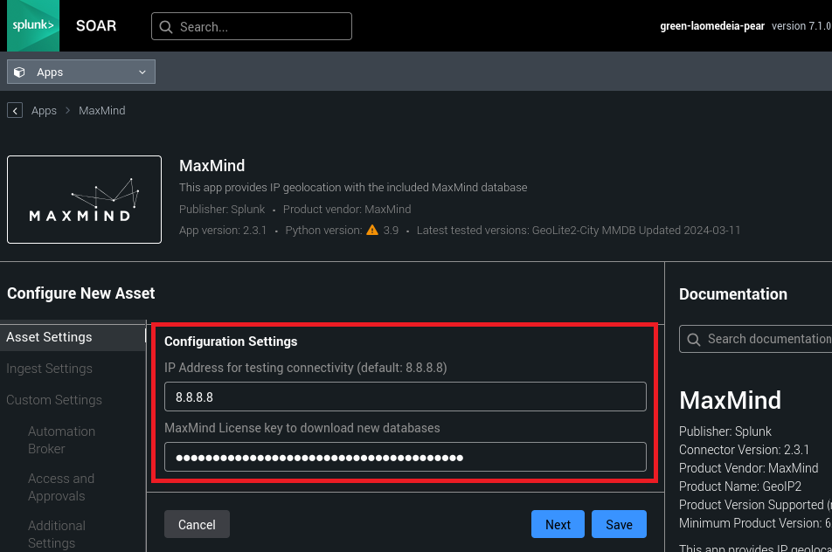Click the cube icon in Apps selector
The height and width of the screenshot is (552, 832).
coord(20,72)
